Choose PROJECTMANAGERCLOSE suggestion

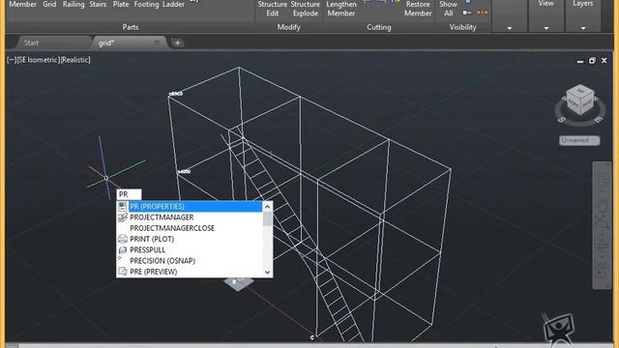click(190, 228)
